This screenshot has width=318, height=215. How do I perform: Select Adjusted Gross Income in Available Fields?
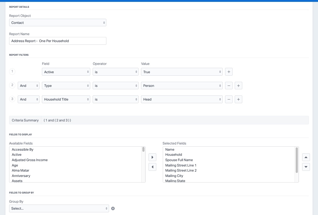30,160
